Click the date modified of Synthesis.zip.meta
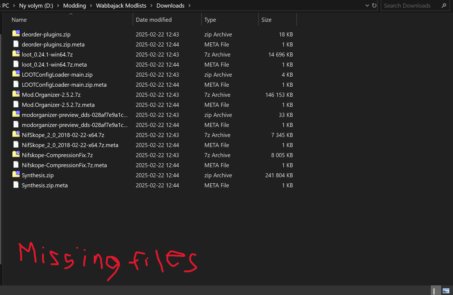This screenshot has height=295, width=453. pyautogui.click(x=157, y=185)
